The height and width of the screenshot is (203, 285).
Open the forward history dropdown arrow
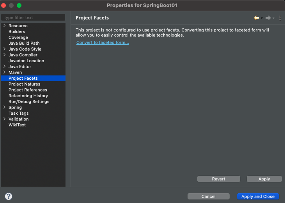point(273,18)
